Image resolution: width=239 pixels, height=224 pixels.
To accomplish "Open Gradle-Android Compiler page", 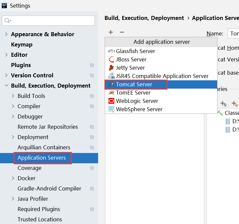I will coord(49,189).
